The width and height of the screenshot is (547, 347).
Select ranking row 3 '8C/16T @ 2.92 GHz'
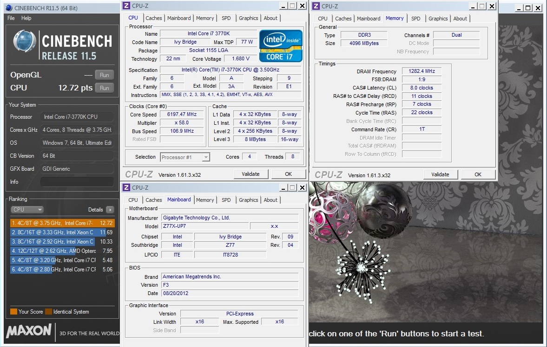62,241
